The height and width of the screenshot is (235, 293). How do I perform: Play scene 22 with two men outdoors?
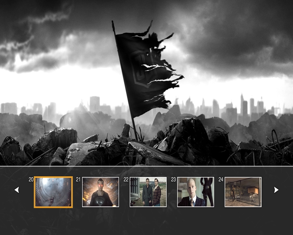point(148,192)
